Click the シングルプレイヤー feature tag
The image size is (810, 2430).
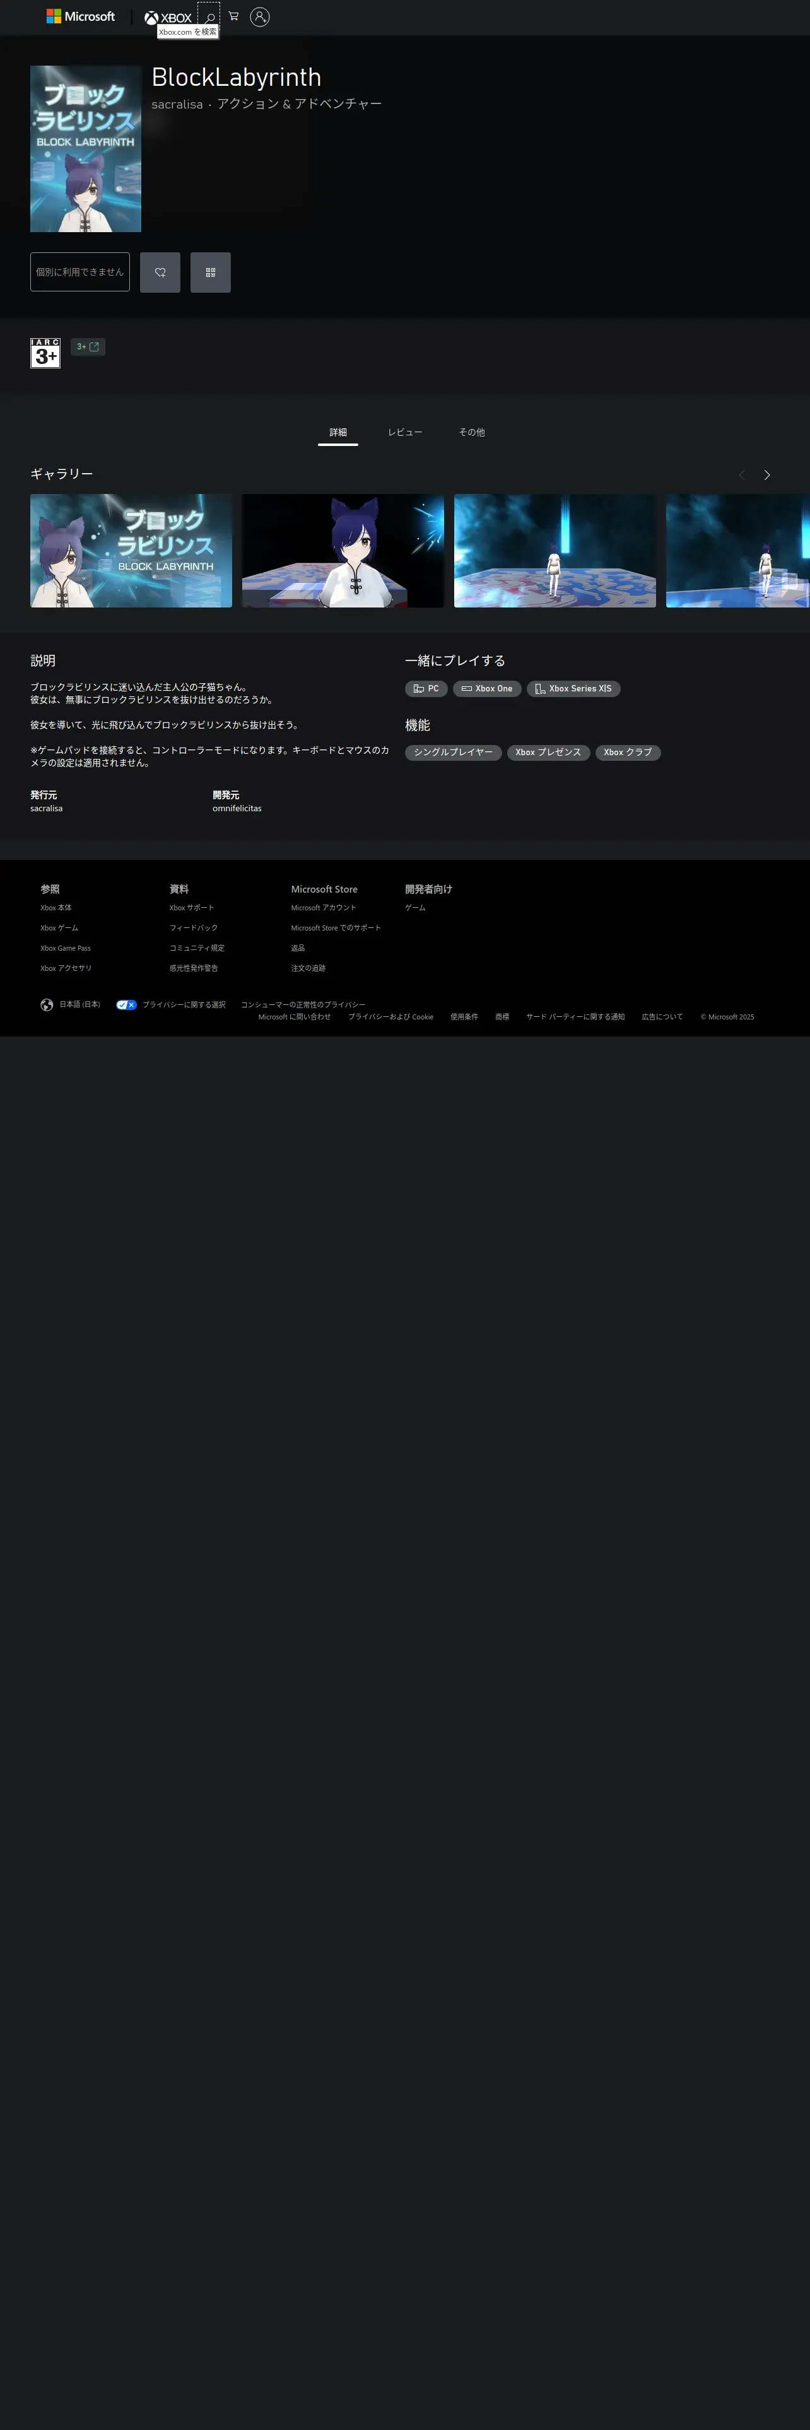pos(452,753)
